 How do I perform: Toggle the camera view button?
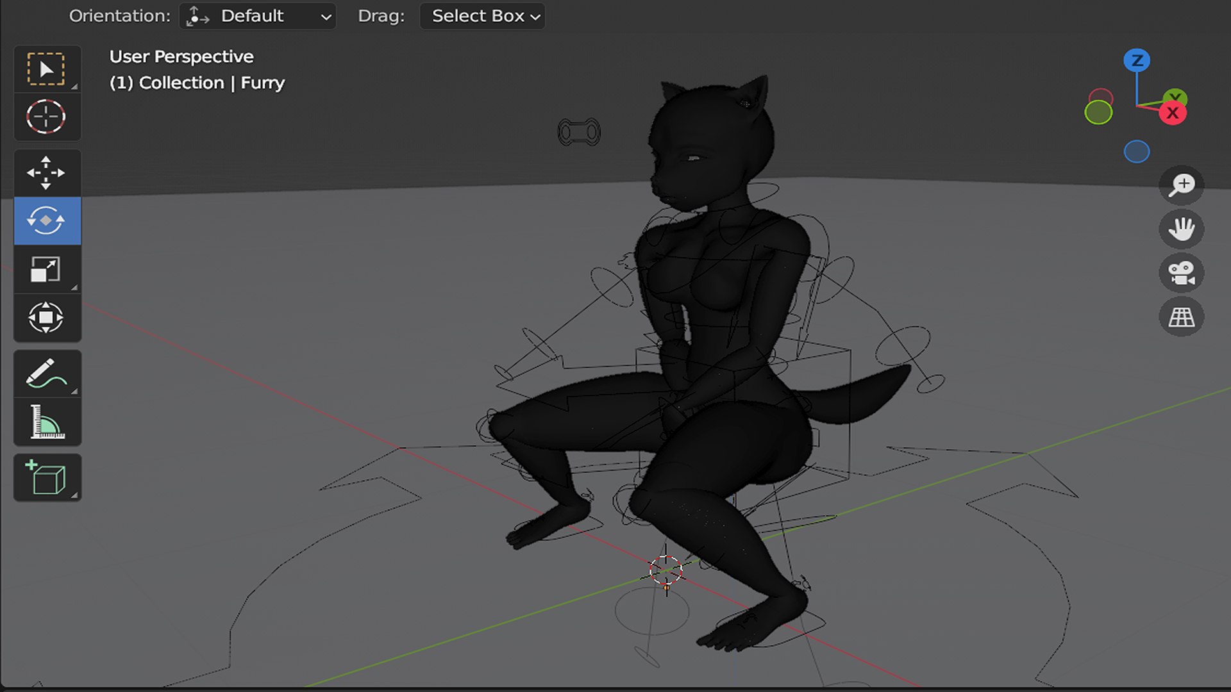point(1181,273)
